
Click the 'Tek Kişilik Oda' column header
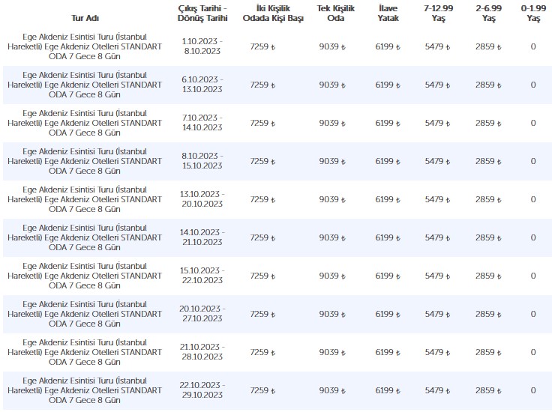[x=332, y=11]
